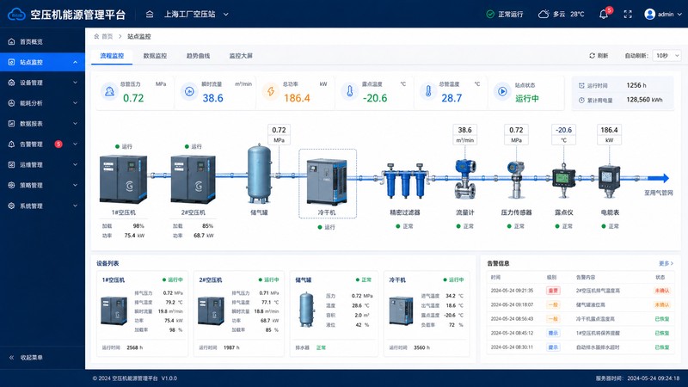Click the 1#空压机 compressor in diagram
The height and width of the screenshot is (387, 688).
(123, 179)
